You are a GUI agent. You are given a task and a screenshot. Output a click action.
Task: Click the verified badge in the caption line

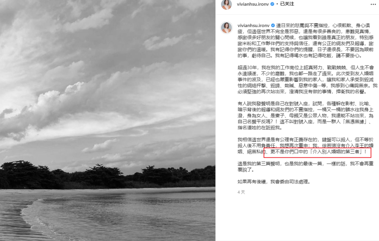(273, 25)
